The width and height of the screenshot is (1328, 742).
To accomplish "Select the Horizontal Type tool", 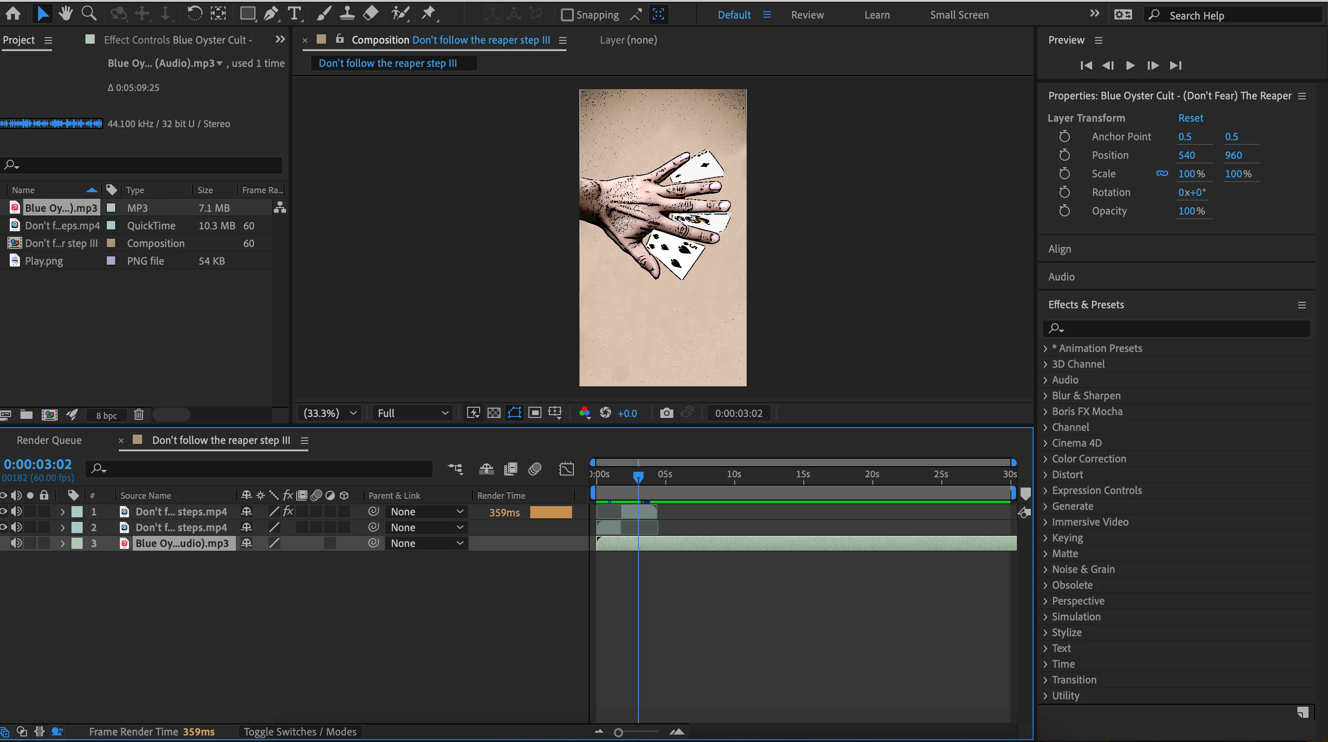I will tap(294, 14).
